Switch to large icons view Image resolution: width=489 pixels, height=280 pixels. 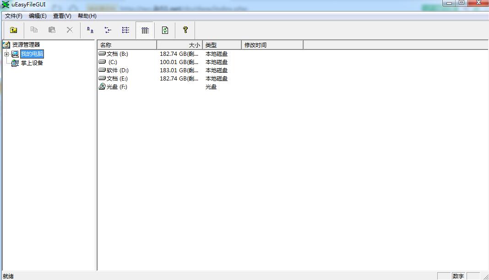pos(90,30)
